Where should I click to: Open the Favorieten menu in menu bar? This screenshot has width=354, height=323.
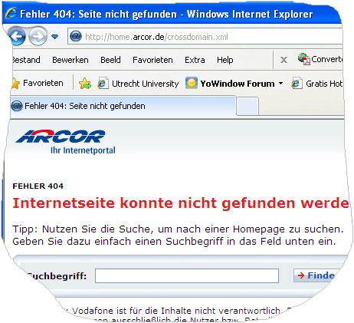[x=152, y=60]
